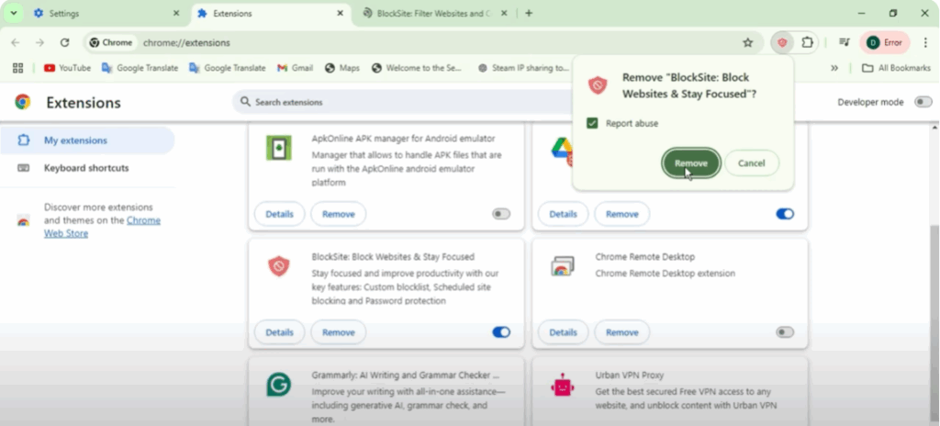Open the Chrome three-dot menu
The height and width of the screenshot is (426, 940).
pos(925,42)
